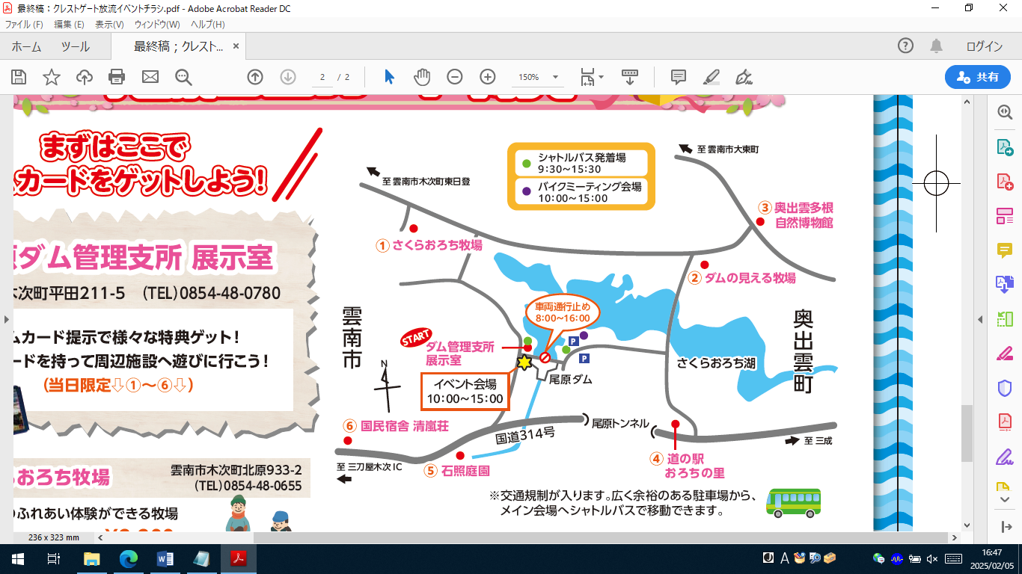This screenshot has height=574, width=1022.
Task: Open Microsoft Word from the taskbar
Action: point(165,558)
